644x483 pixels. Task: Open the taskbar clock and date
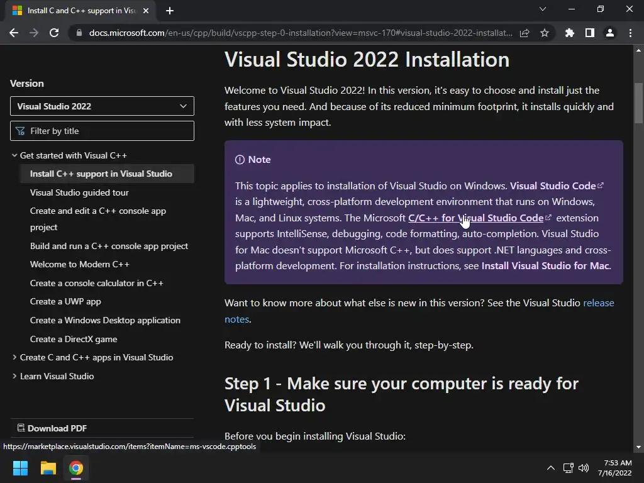click(615, 468)
